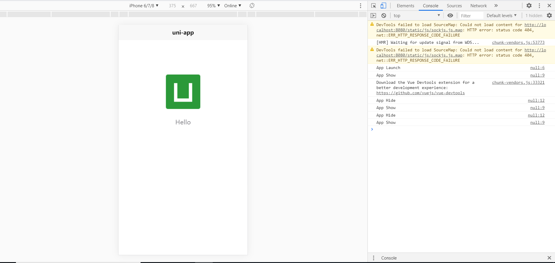The width and height of the screenshot is (555, 263).
Task: Open the top context dropdown
Action: click(417, 16)
